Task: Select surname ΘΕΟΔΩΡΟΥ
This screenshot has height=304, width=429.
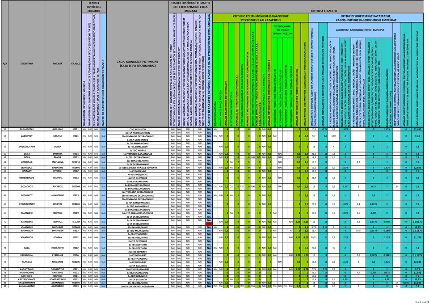Action: (x=27, y=186)
